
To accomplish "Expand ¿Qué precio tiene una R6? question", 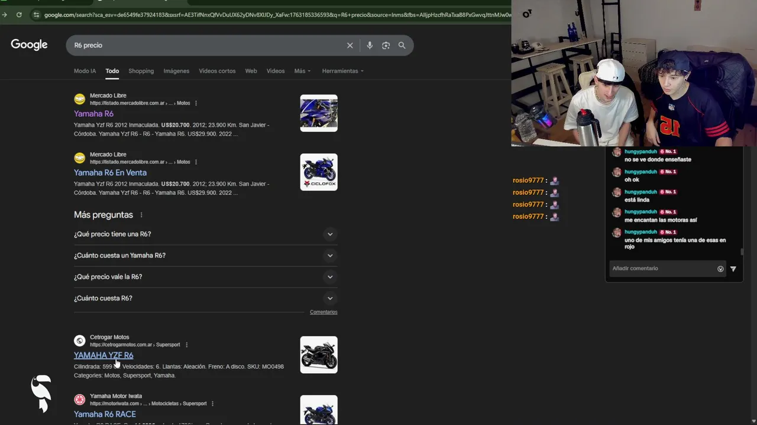I will 205,234.
